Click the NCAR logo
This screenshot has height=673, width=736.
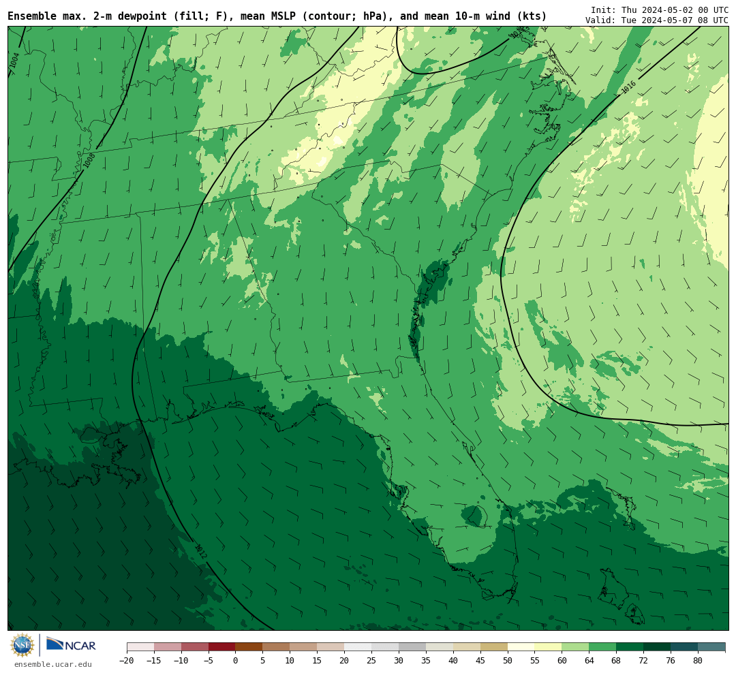[x=71, y=645]
